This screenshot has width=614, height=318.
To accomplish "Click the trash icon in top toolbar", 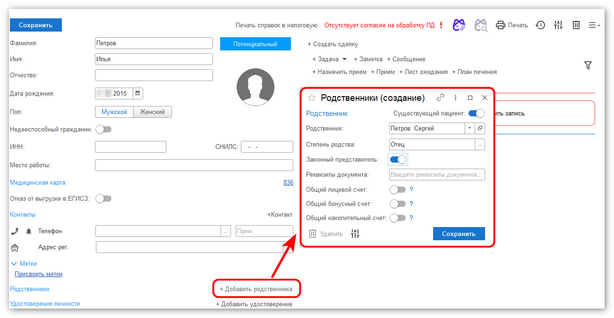I will (x=576, y=25).
